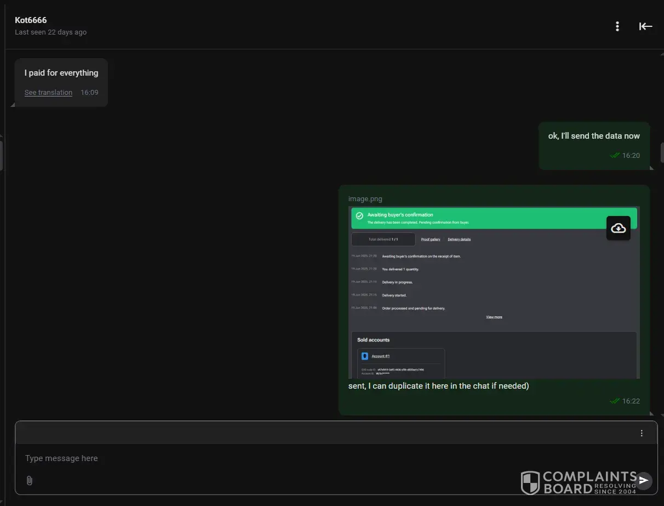Collapse the chat panel with arrow icon
The height and width of the screenshot is (506, 664).
pos(646,26)
